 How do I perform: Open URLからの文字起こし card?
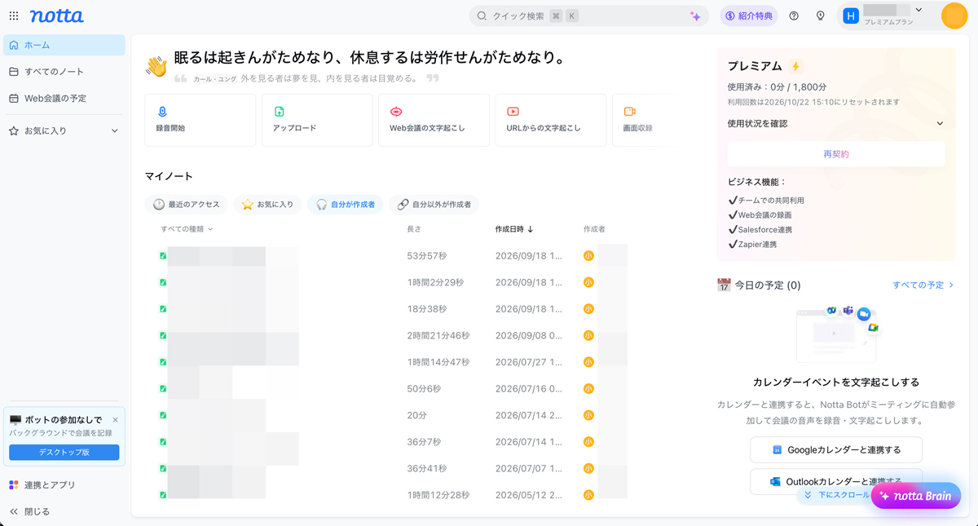[x=551, y=120]
